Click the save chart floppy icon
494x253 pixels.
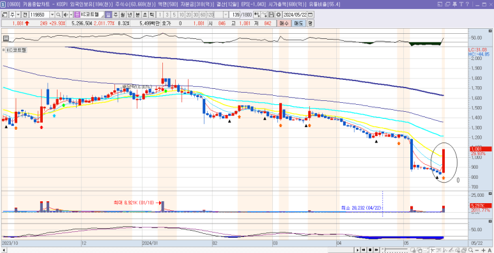pyautogui.click(x=271, y=15)
